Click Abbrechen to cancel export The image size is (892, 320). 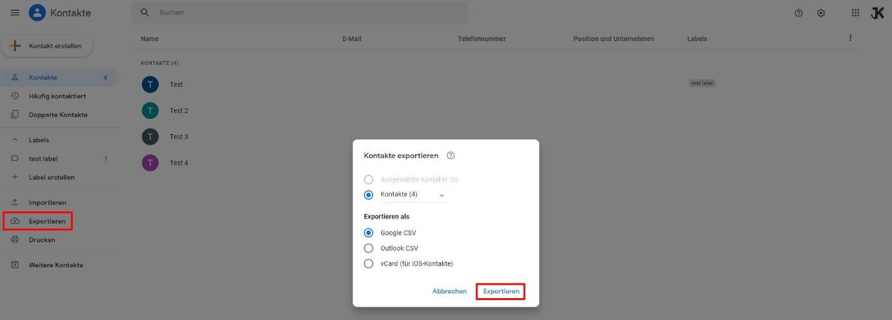(x=449, y=291)
